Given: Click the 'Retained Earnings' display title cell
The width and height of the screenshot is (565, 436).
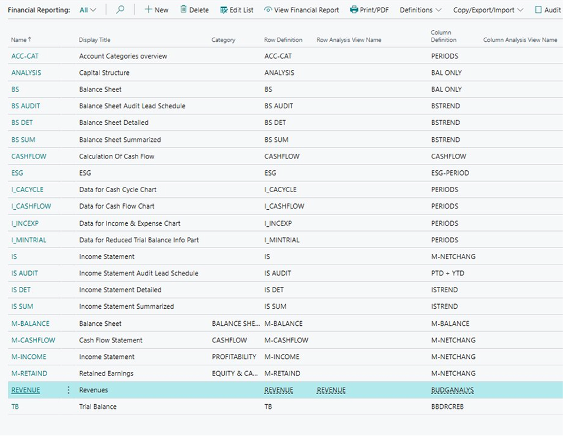Looking at the screenshot, I should pos(107,374).
